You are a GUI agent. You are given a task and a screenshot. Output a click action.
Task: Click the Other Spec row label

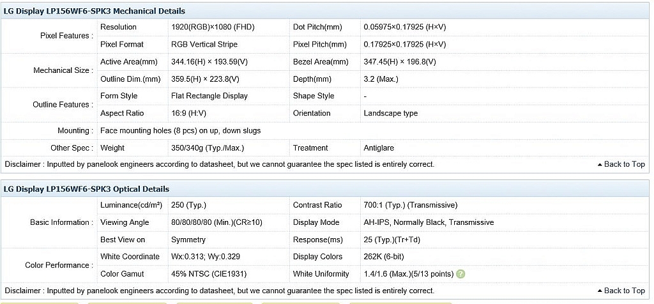pyautogui.click(x=72, y=148)
